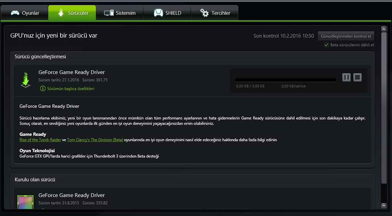Open Sürümün başlıca özellikleri link
The width and height of the screenshot is (392, 216).
(x=70, y=89)
